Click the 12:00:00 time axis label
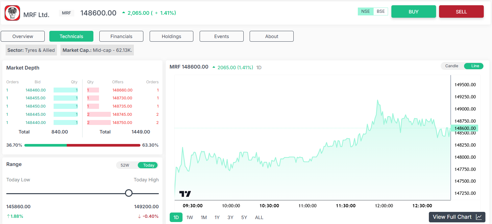The height and width of the screenshot is (224, 492). (384, 206)
